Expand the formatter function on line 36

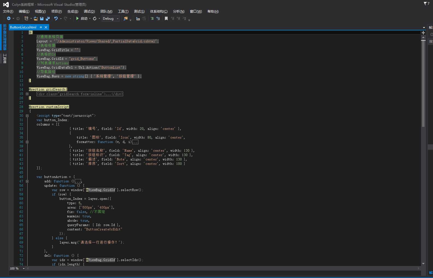pyautogui.click(x=27, y=142)
